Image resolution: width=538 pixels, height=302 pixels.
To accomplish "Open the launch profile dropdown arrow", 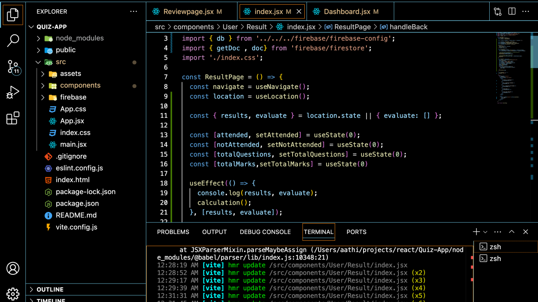I will tap(485, 232).
